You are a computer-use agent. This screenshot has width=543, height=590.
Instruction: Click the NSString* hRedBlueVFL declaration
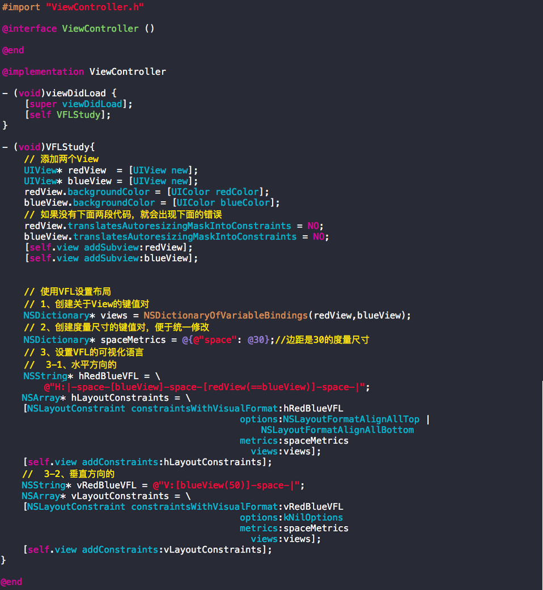92,376
